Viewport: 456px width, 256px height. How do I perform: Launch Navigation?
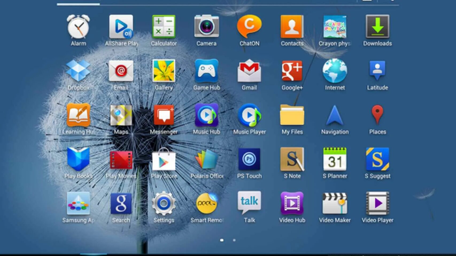coord(335,115)
